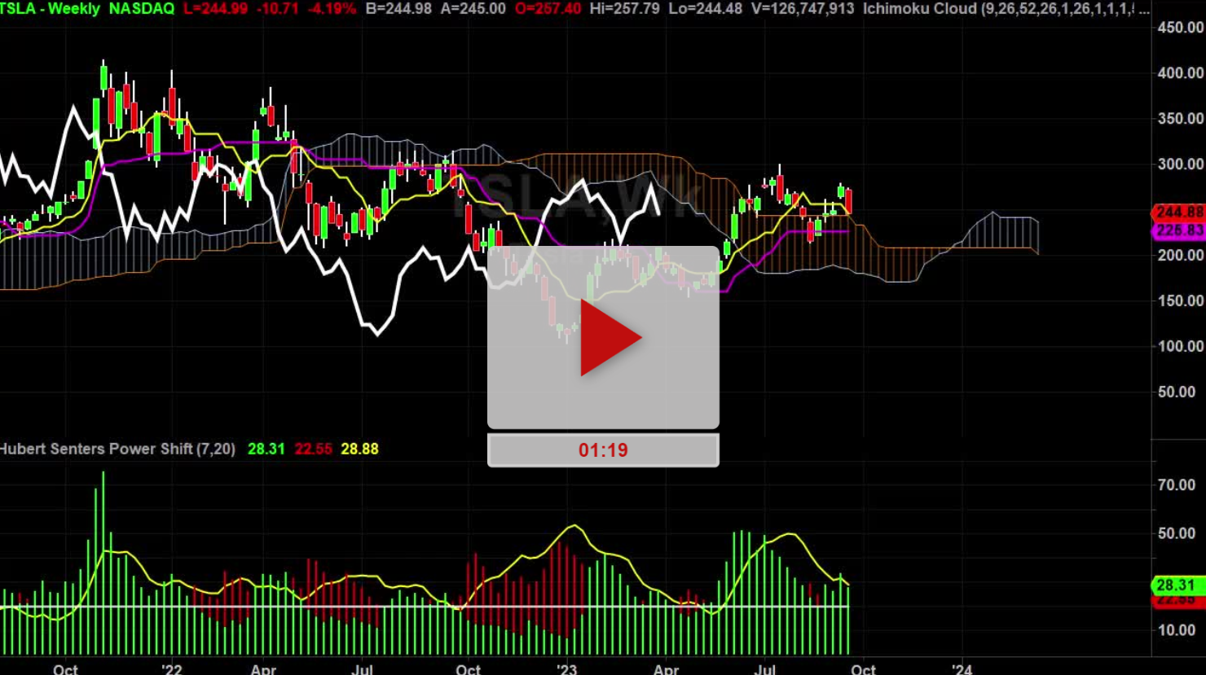1206x675 pixels.
Task: Click the 300.00 price axis label
Action: (1181, 164)
